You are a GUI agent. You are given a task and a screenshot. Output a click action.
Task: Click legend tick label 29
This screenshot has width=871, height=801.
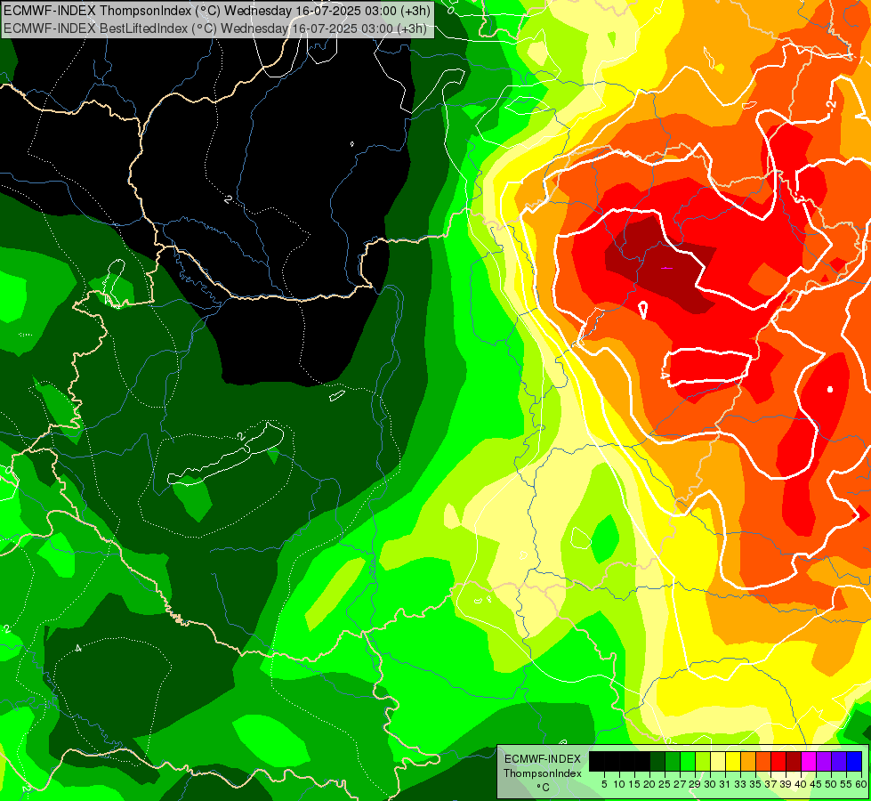696,784
